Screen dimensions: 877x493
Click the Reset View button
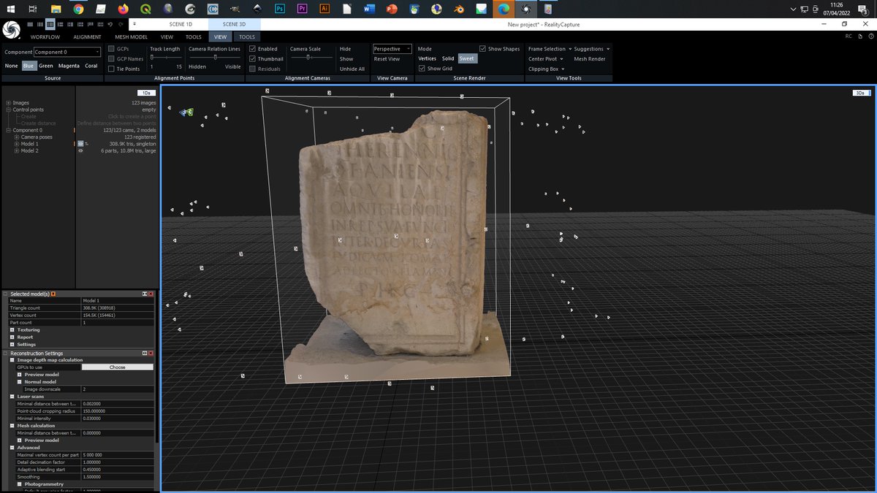pos(387,58)
